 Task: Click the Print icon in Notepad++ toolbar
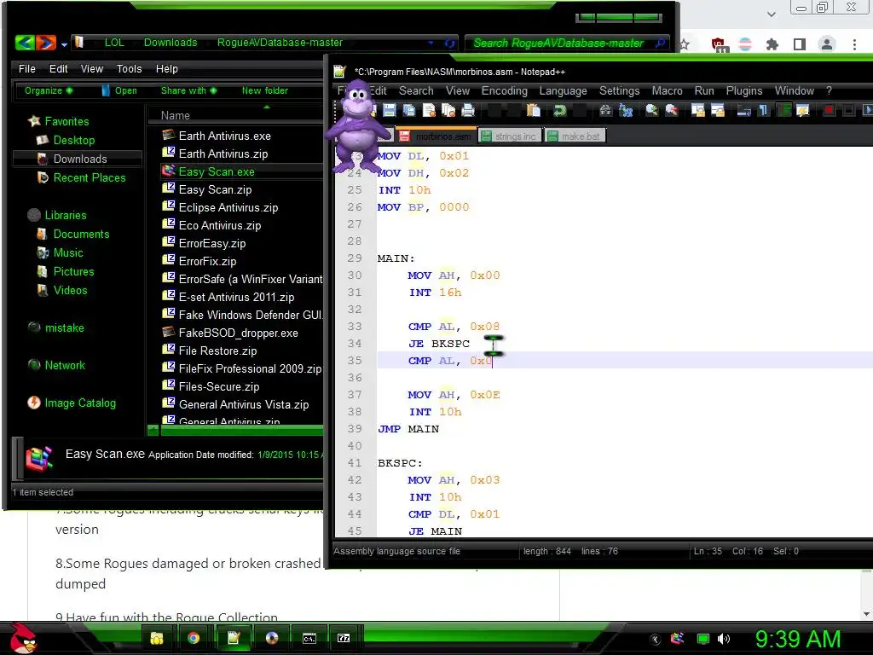pos(468,110)
